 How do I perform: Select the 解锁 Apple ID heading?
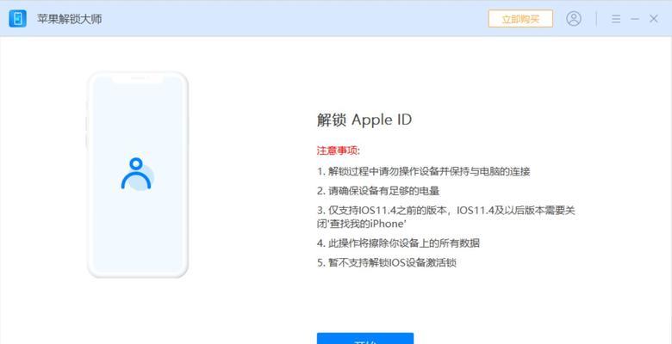[364, 120]
